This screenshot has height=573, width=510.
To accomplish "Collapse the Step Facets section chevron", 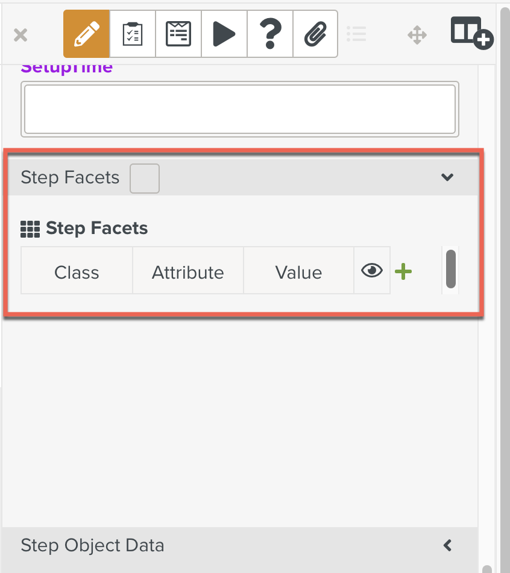I will (447, 177).
